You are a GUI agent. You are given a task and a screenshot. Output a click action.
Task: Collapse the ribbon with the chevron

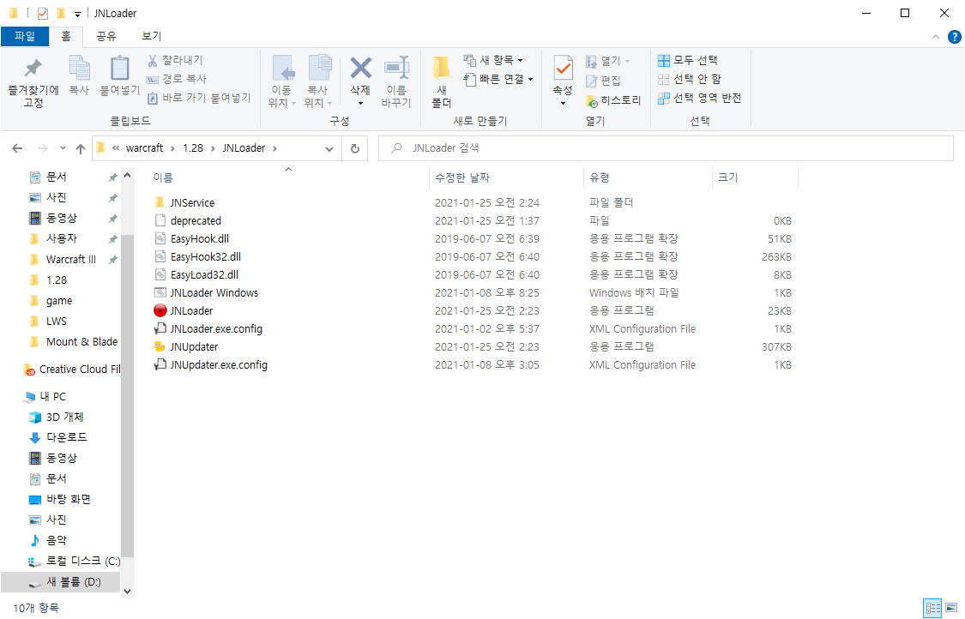(x=936, y=37)
